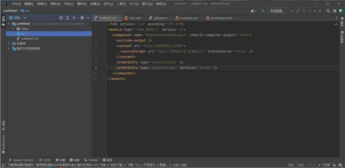This screenshot has width=345, height=168.
Task: Open the Problems tool window
Action: coord(61,160)
